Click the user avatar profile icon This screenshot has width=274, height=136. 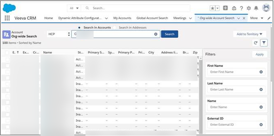[x=266, y=8]
